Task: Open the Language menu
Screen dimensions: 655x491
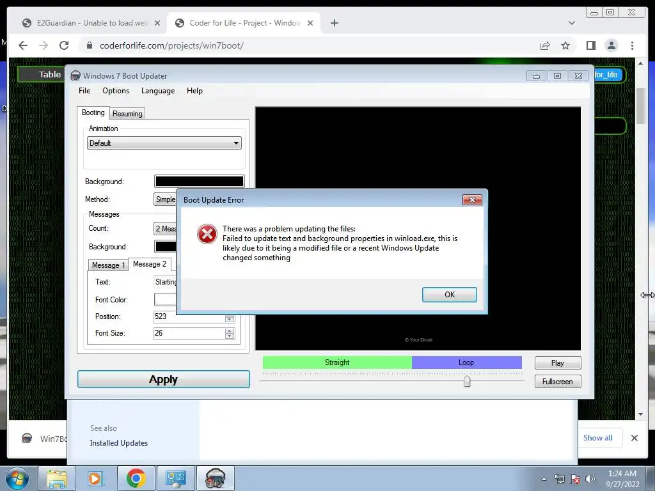Action: [158, 91]
